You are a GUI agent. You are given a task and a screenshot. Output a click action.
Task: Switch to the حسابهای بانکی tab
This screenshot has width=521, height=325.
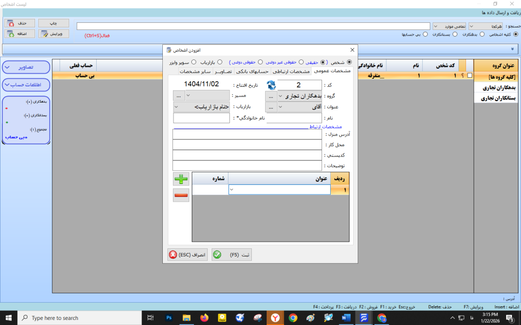253,72
